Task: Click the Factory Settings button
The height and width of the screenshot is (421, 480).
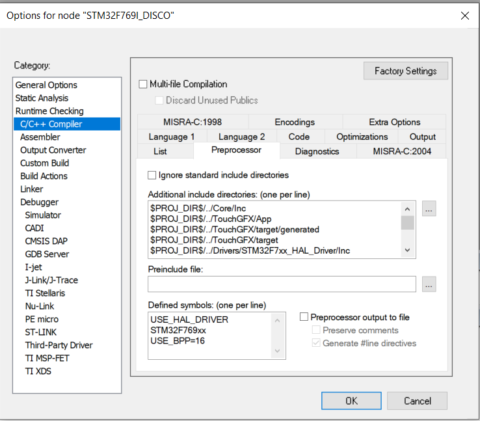Action: click(406, 71)
